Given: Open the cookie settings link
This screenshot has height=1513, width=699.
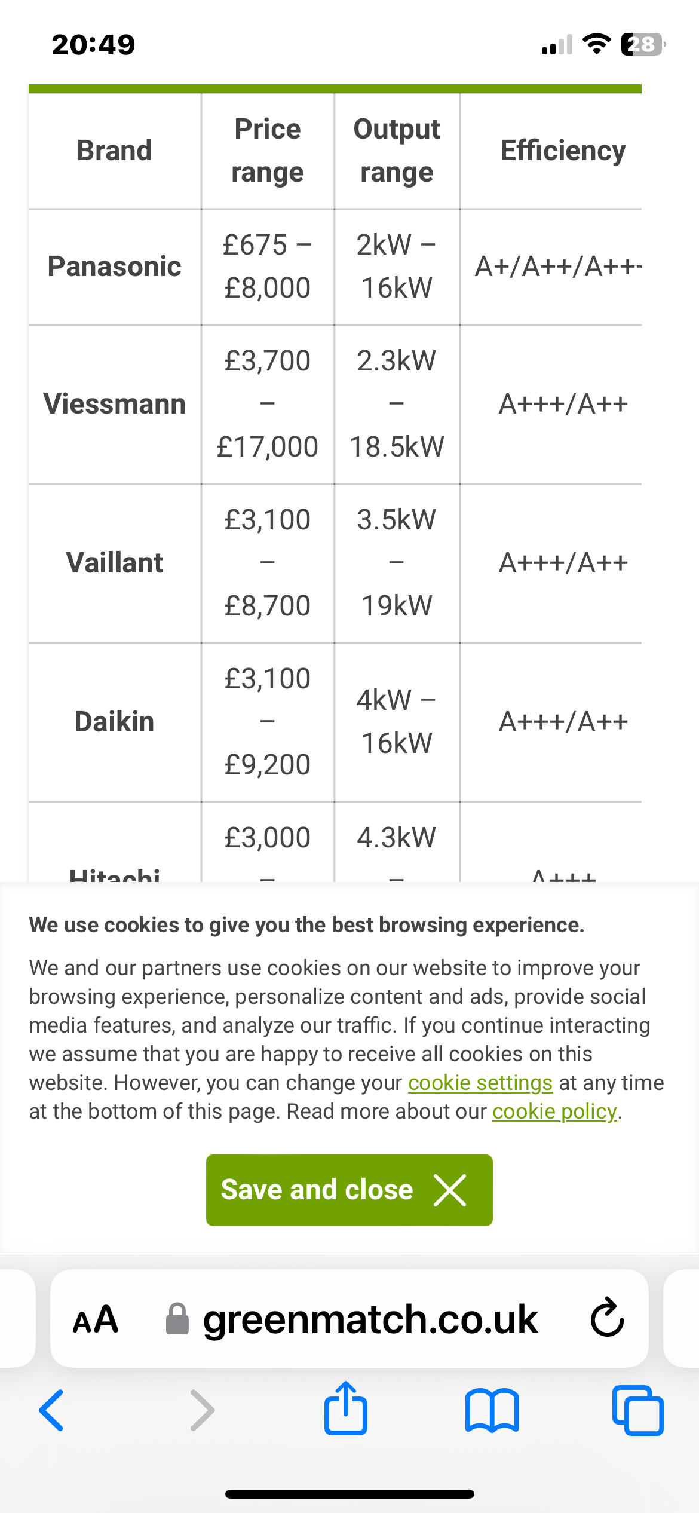Looking at the screenshot, I should tap(480, 1083).
